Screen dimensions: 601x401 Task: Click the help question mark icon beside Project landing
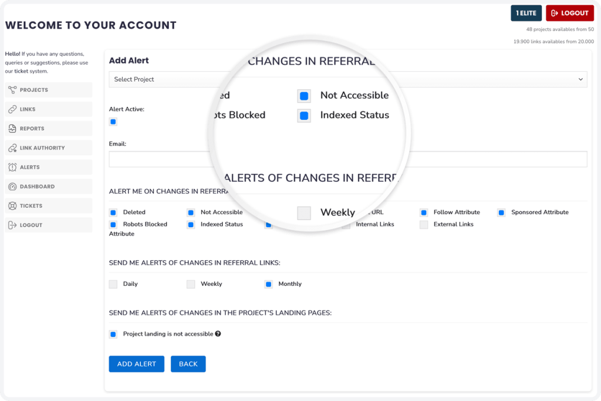(x=218, y=333)
